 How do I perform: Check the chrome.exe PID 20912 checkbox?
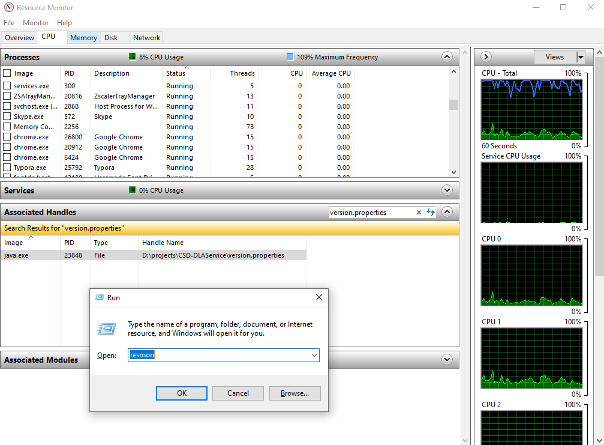click(x=7, y=147)
